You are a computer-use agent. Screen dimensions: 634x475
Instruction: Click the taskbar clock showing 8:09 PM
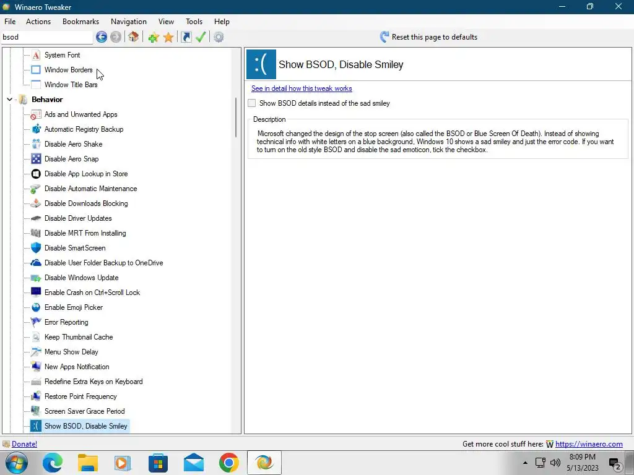tap(582, 463)
